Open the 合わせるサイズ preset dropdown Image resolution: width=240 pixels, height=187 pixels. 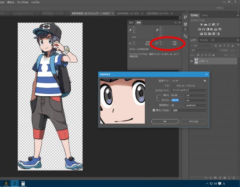(189, 90)
